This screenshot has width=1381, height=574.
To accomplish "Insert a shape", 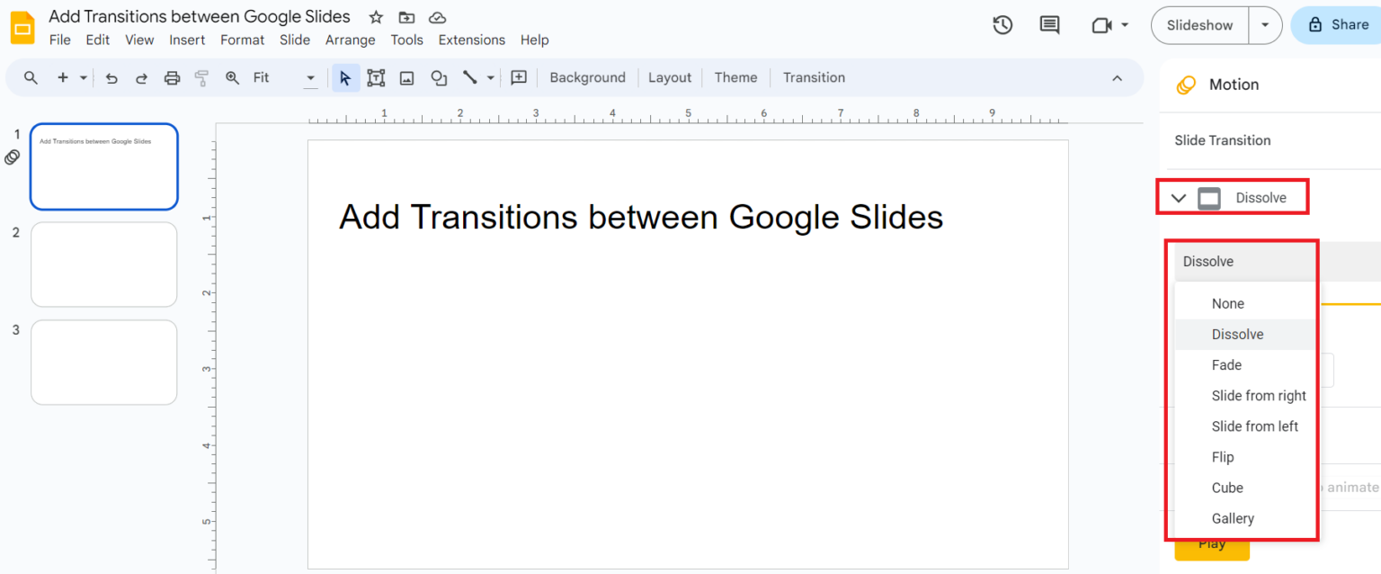I will 438,78.
